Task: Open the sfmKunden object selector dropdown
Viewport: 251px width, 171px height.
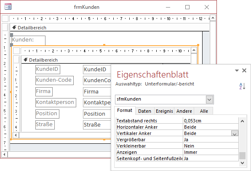Action: (x=209, y=99)
